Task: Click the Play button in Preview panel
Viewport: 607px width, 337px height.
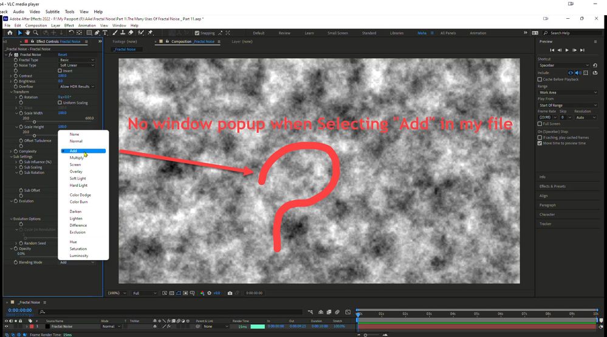Action: [567, 50]
